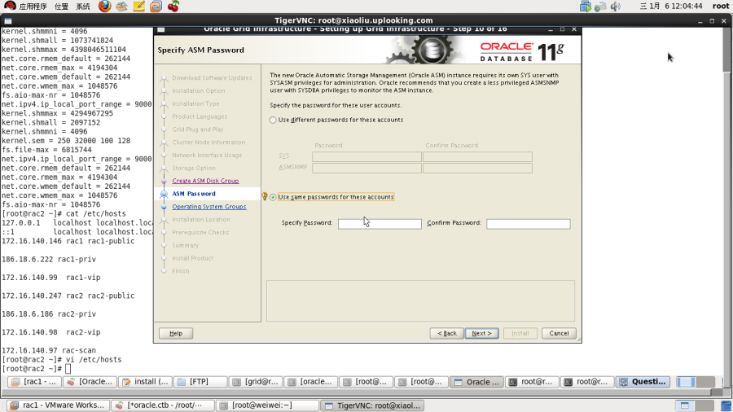Open the note-taking icon in top panel
This screenshot has width=733, height=412.
coord(138,6)
